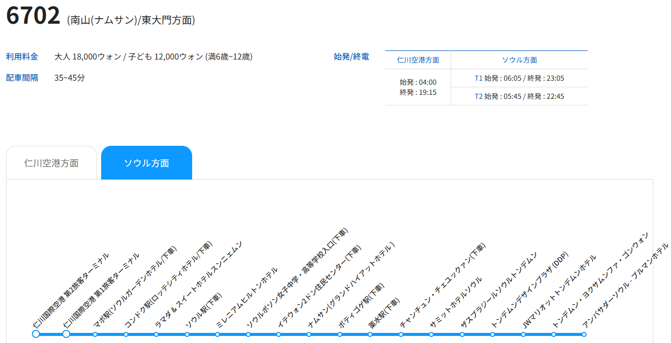This screenshot has height=343, width=671.
Task: Click the 6702 route number heading
Action: click(x=33, y=16)
